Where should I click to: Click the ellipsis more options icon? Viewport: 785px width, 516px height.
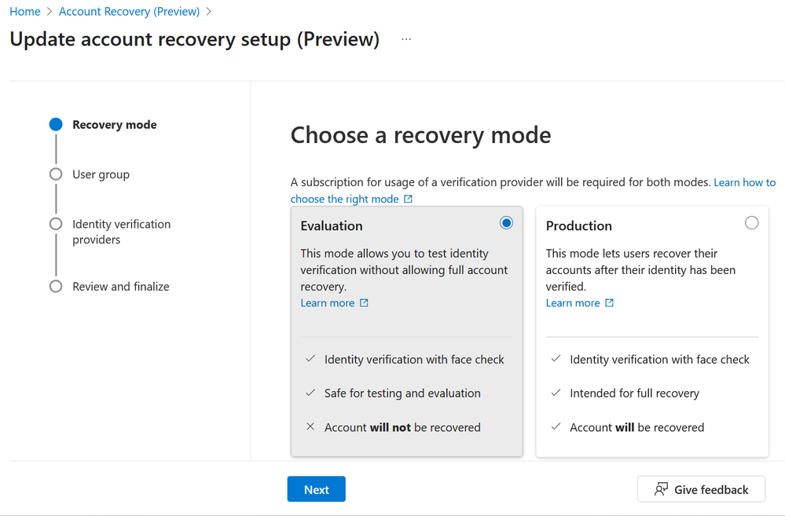click(406, 39)
